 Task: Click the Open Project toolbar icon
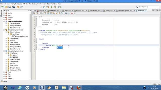[10, 7]
